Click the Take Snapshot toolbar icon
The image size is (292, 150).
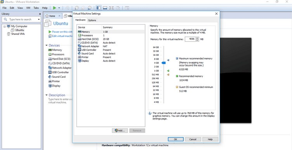[x=76, y=8]
